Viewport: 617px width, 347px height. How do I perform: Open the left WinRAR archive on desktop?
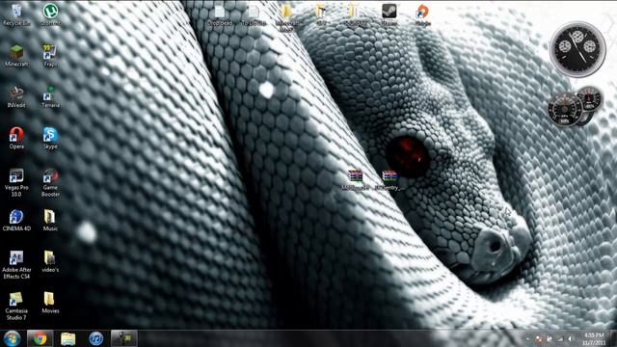point(355,180)
